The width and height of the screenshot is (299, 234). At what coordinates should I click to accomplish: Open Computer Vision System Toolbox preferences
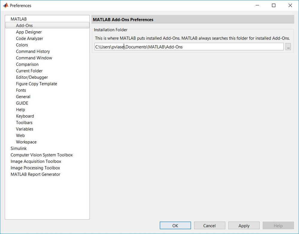coord(42,155)
